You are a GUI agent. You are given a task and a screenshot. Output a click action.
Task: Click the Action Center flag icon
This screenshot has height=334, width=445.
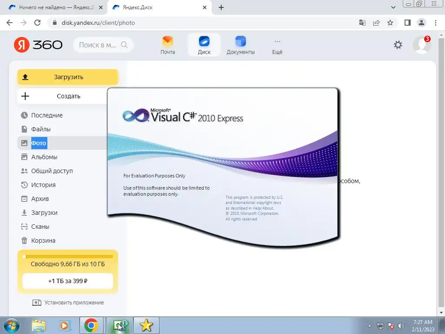point(391,325)
